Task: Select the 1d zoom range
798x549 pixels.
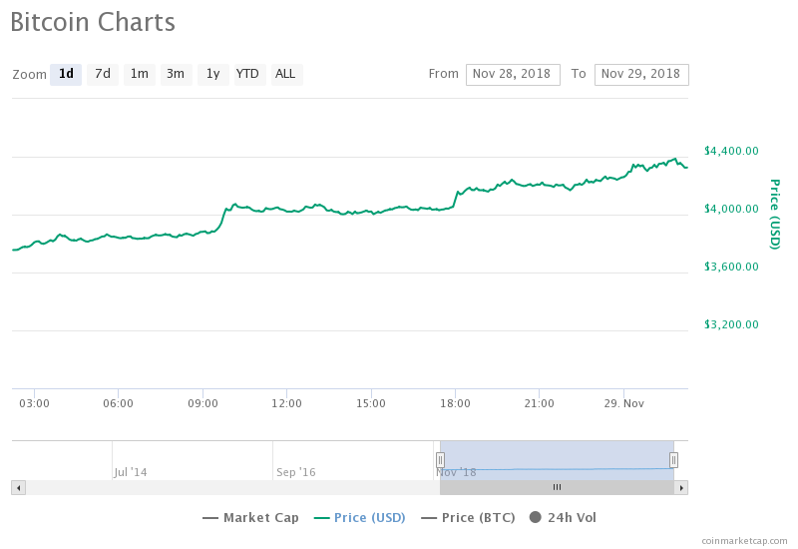Action: (66, 74)
